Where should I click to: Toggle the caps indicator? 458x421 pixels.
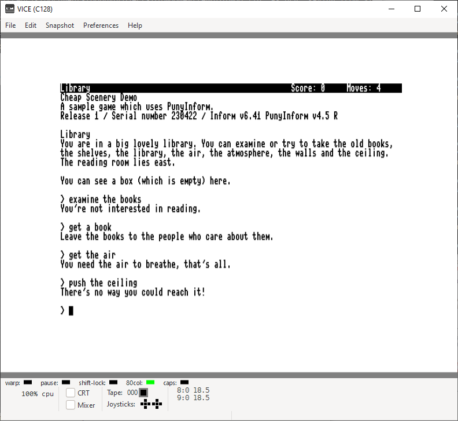[184, 382]
